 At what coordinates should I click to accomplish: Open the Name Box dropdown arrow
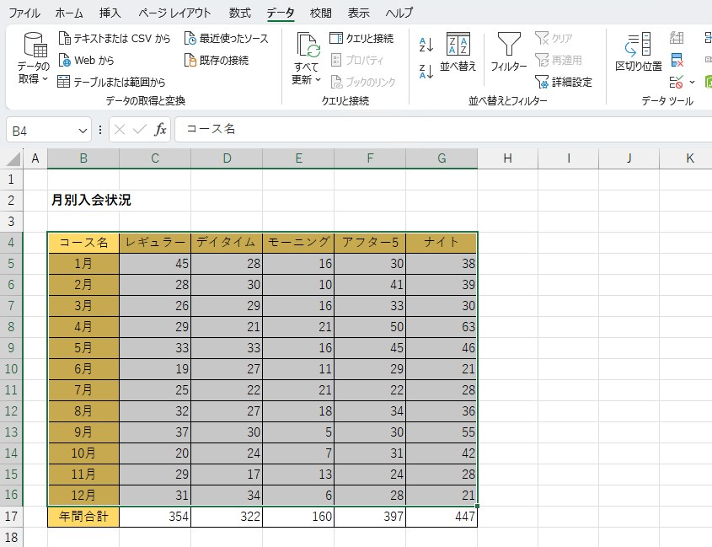83,131
